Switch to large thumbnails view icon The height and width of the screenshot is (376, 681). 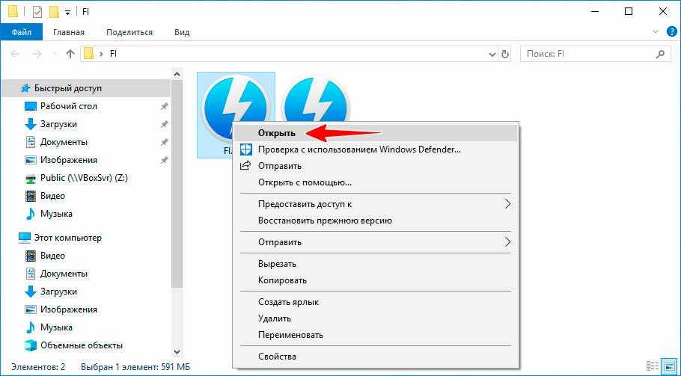point(668,367)
